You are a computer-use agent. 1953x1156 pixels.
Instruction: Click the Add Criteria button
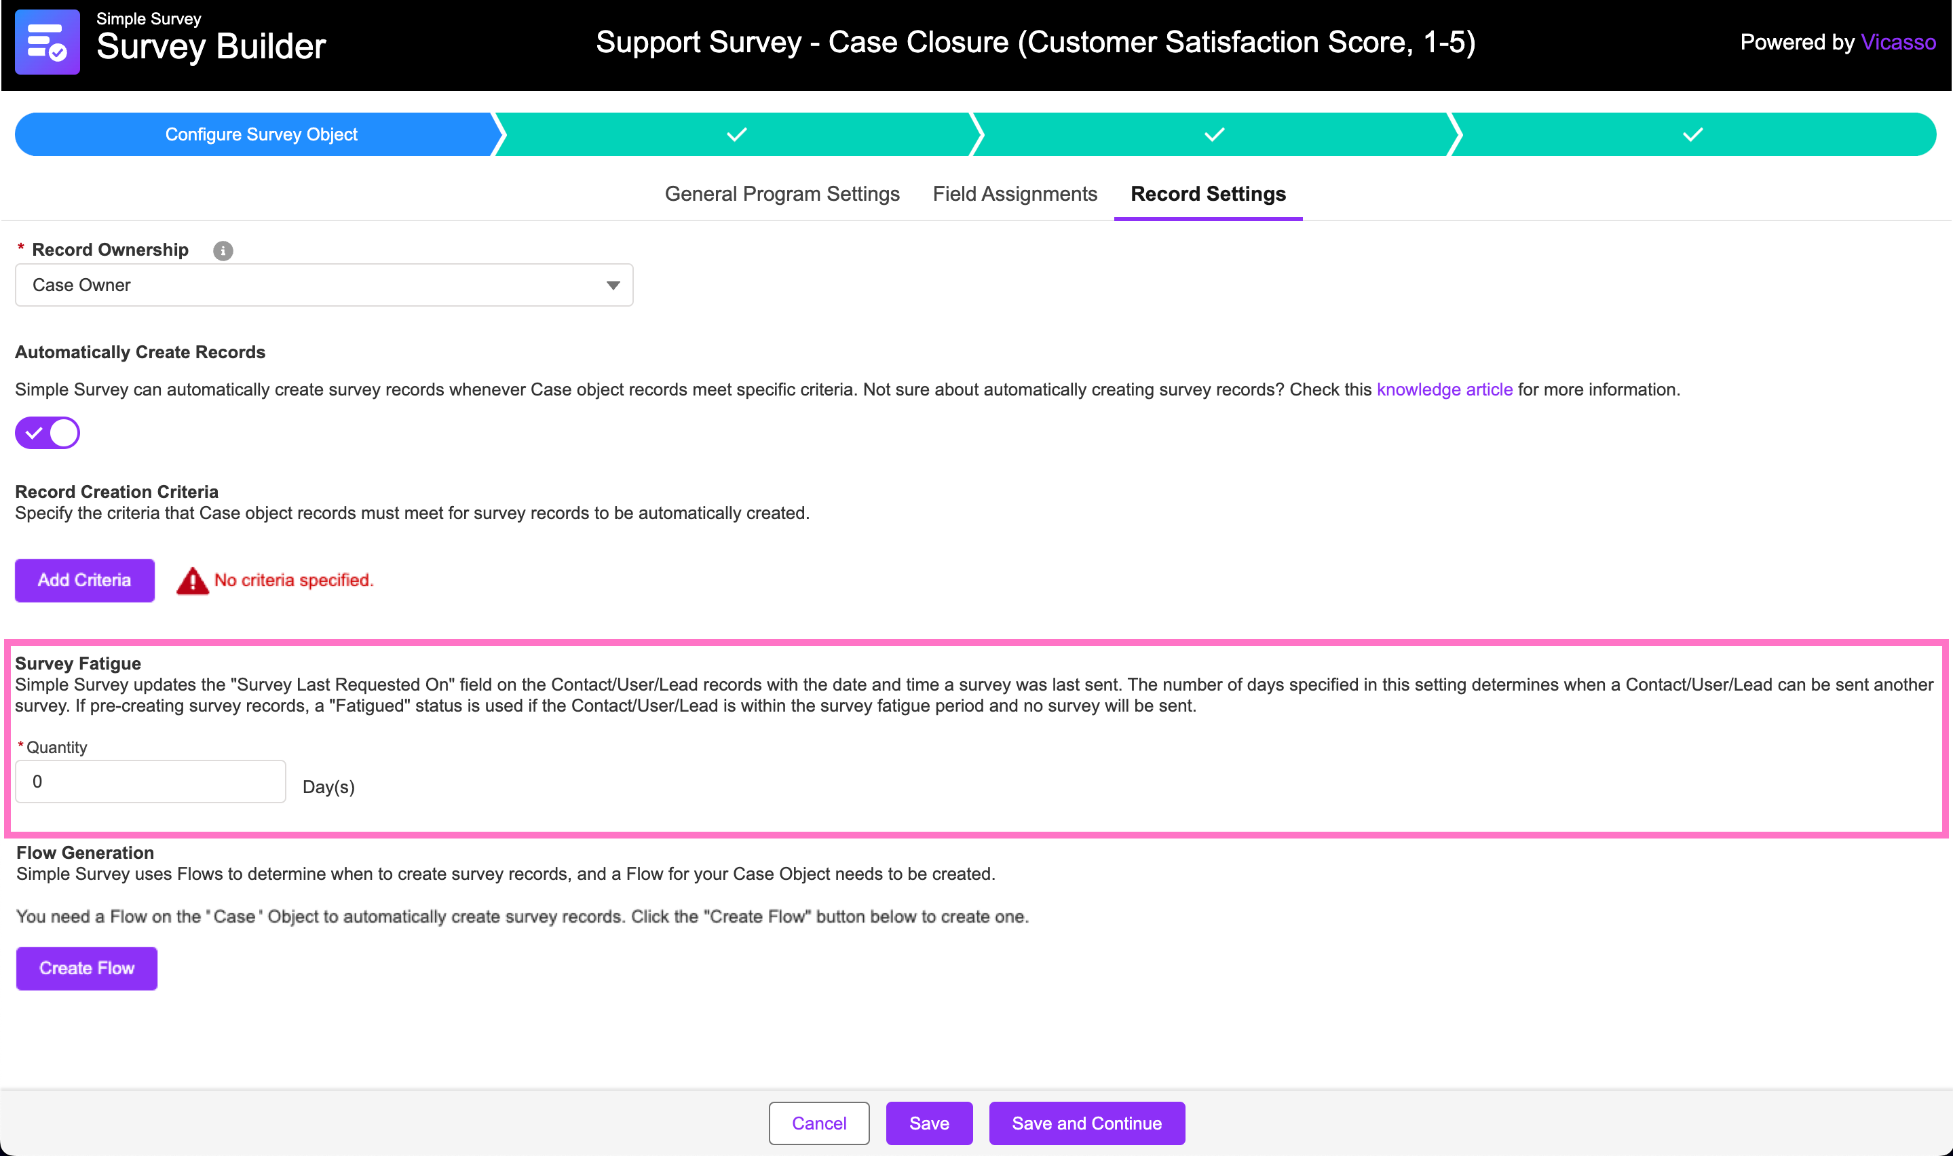pyautogui.click(x=85, y=580)
